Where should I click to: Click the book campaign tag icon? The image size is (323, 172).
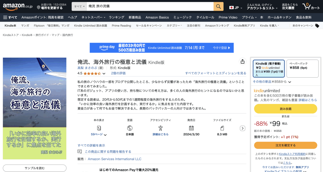(x=317, y=26)
